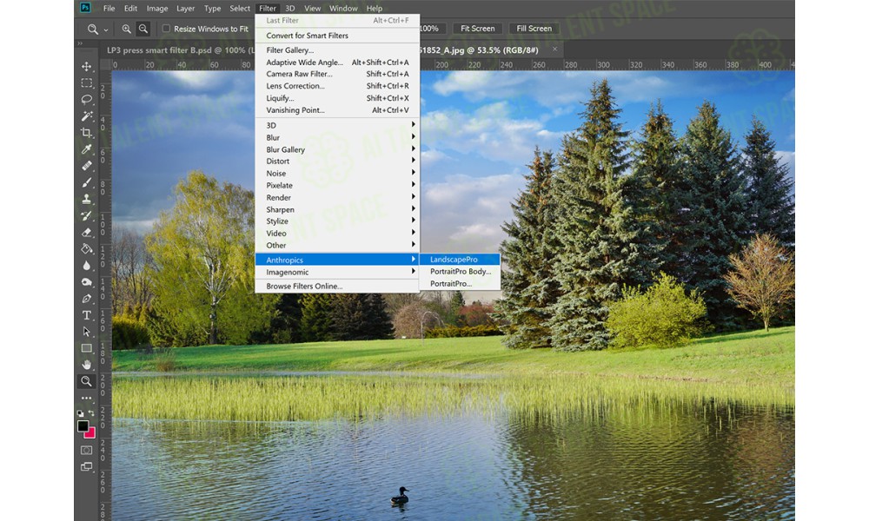The width and height of the screenshot is (869, 521).
Task: Open the Type menu
Action: pos(212,9)
